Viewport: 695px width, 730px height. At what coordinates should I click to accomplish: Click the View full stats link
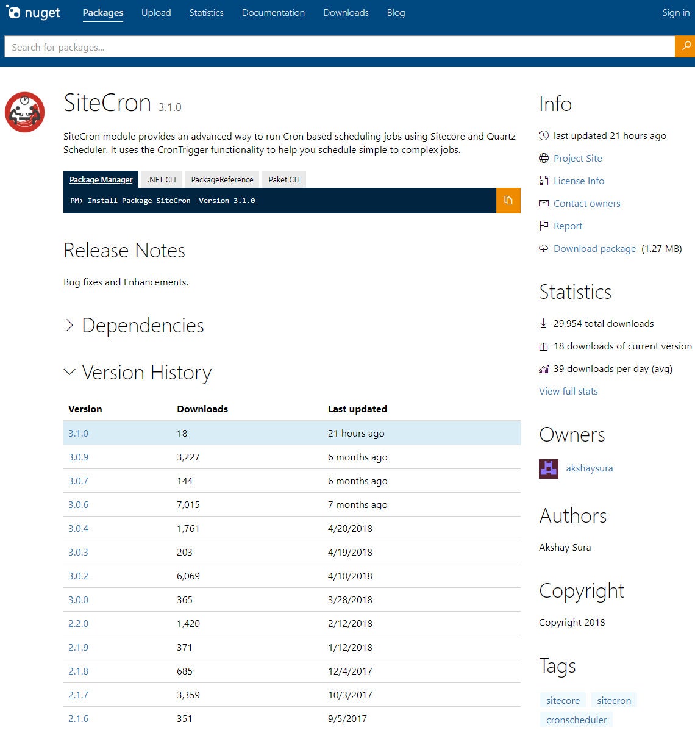tap(568, 392)
